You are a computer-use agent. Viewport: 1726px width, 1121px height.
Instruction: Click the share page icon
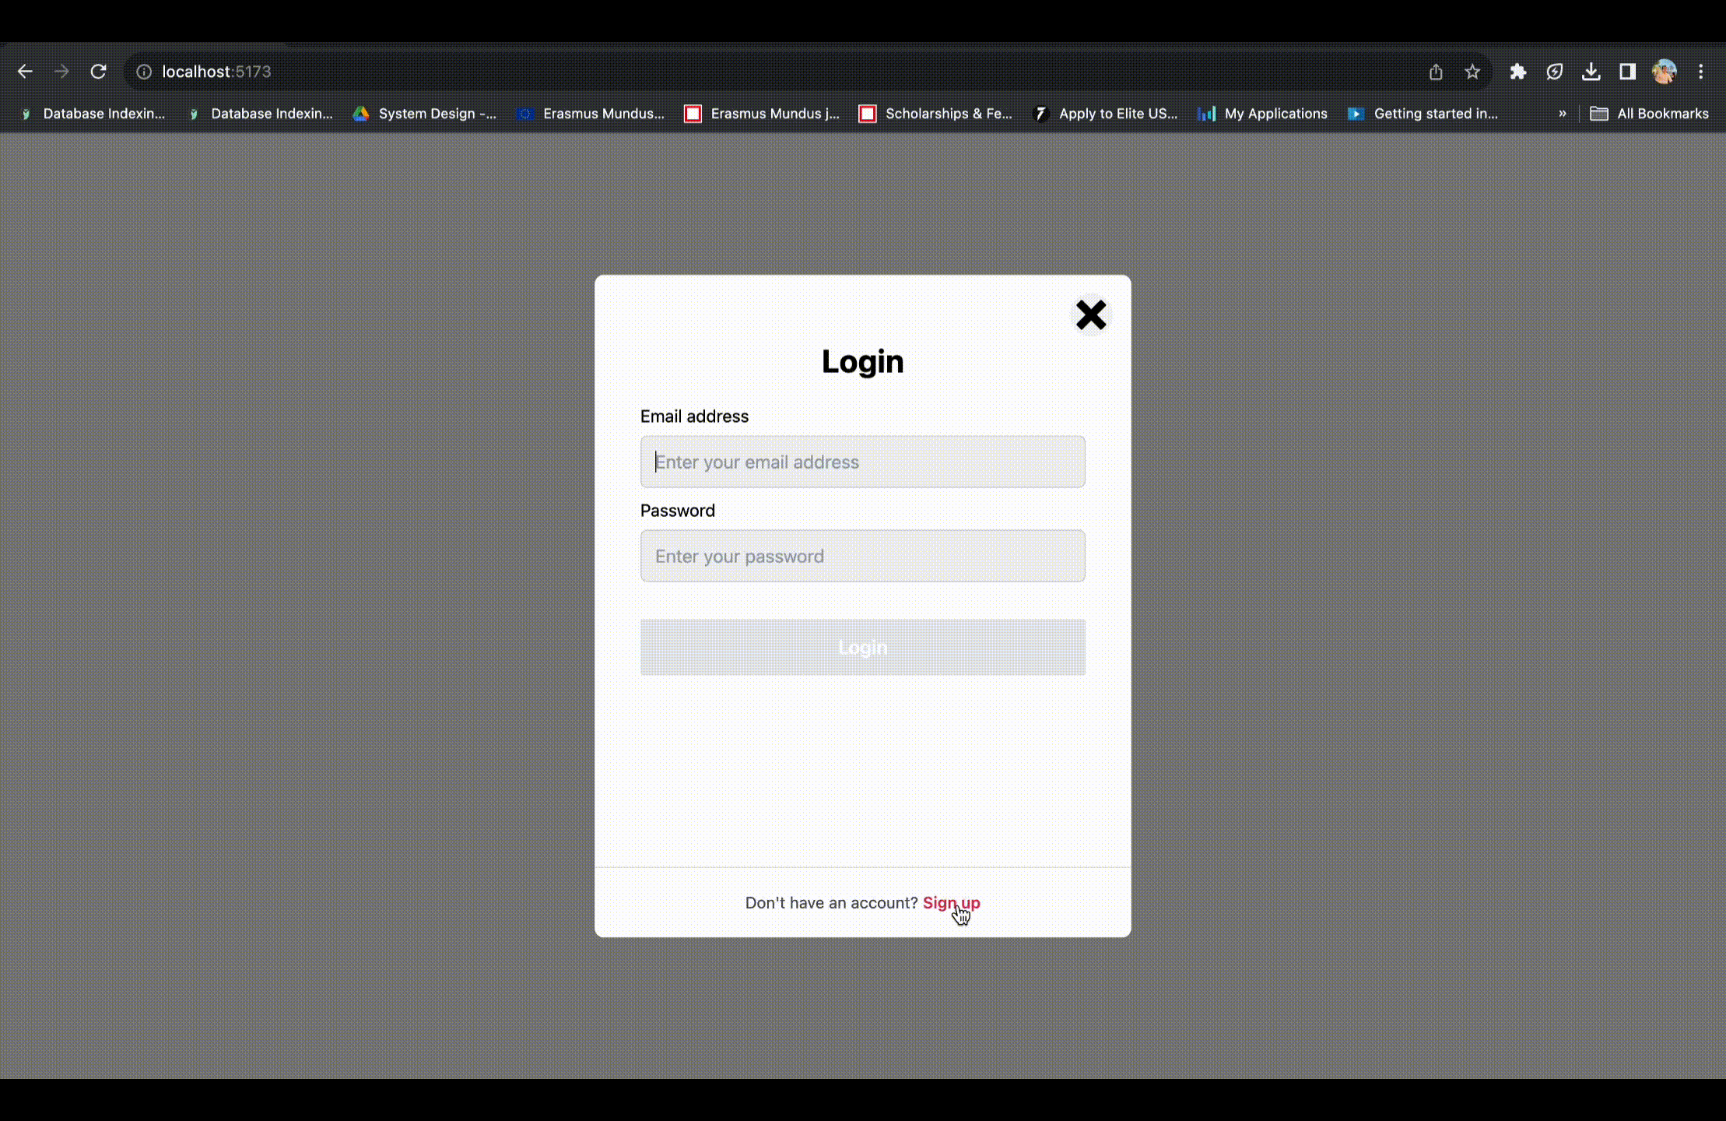[x=1436, y=72]
